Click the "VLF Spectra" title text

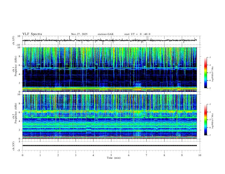[x=32, y=34]
